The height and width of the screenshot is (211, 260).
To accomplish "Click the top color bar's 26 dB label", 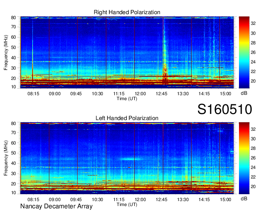I will pyautogui.click(x=253, y=52).
